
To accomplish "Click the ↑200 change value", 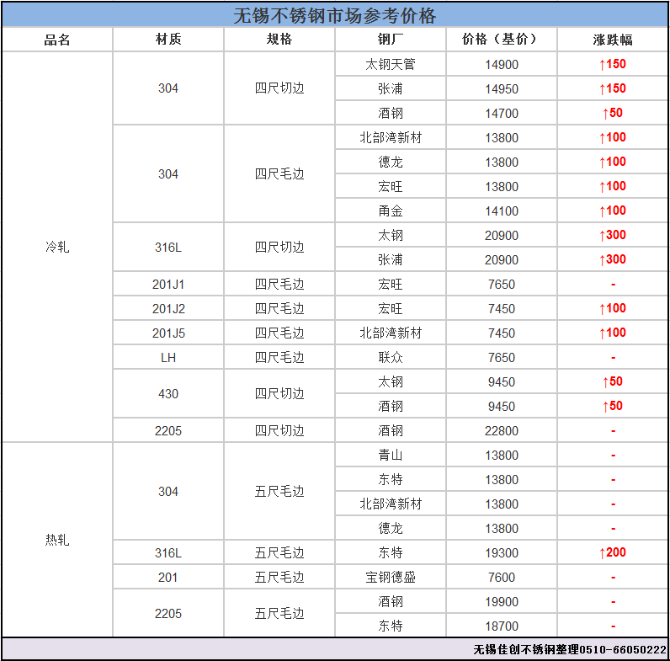I will tap(613, 552).
